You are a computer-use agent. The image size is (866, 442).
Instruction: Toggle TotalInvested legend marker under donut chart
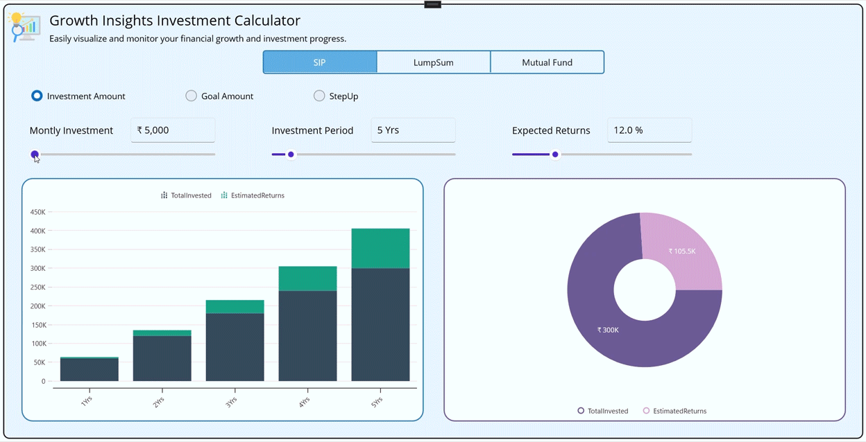(581, 411)
